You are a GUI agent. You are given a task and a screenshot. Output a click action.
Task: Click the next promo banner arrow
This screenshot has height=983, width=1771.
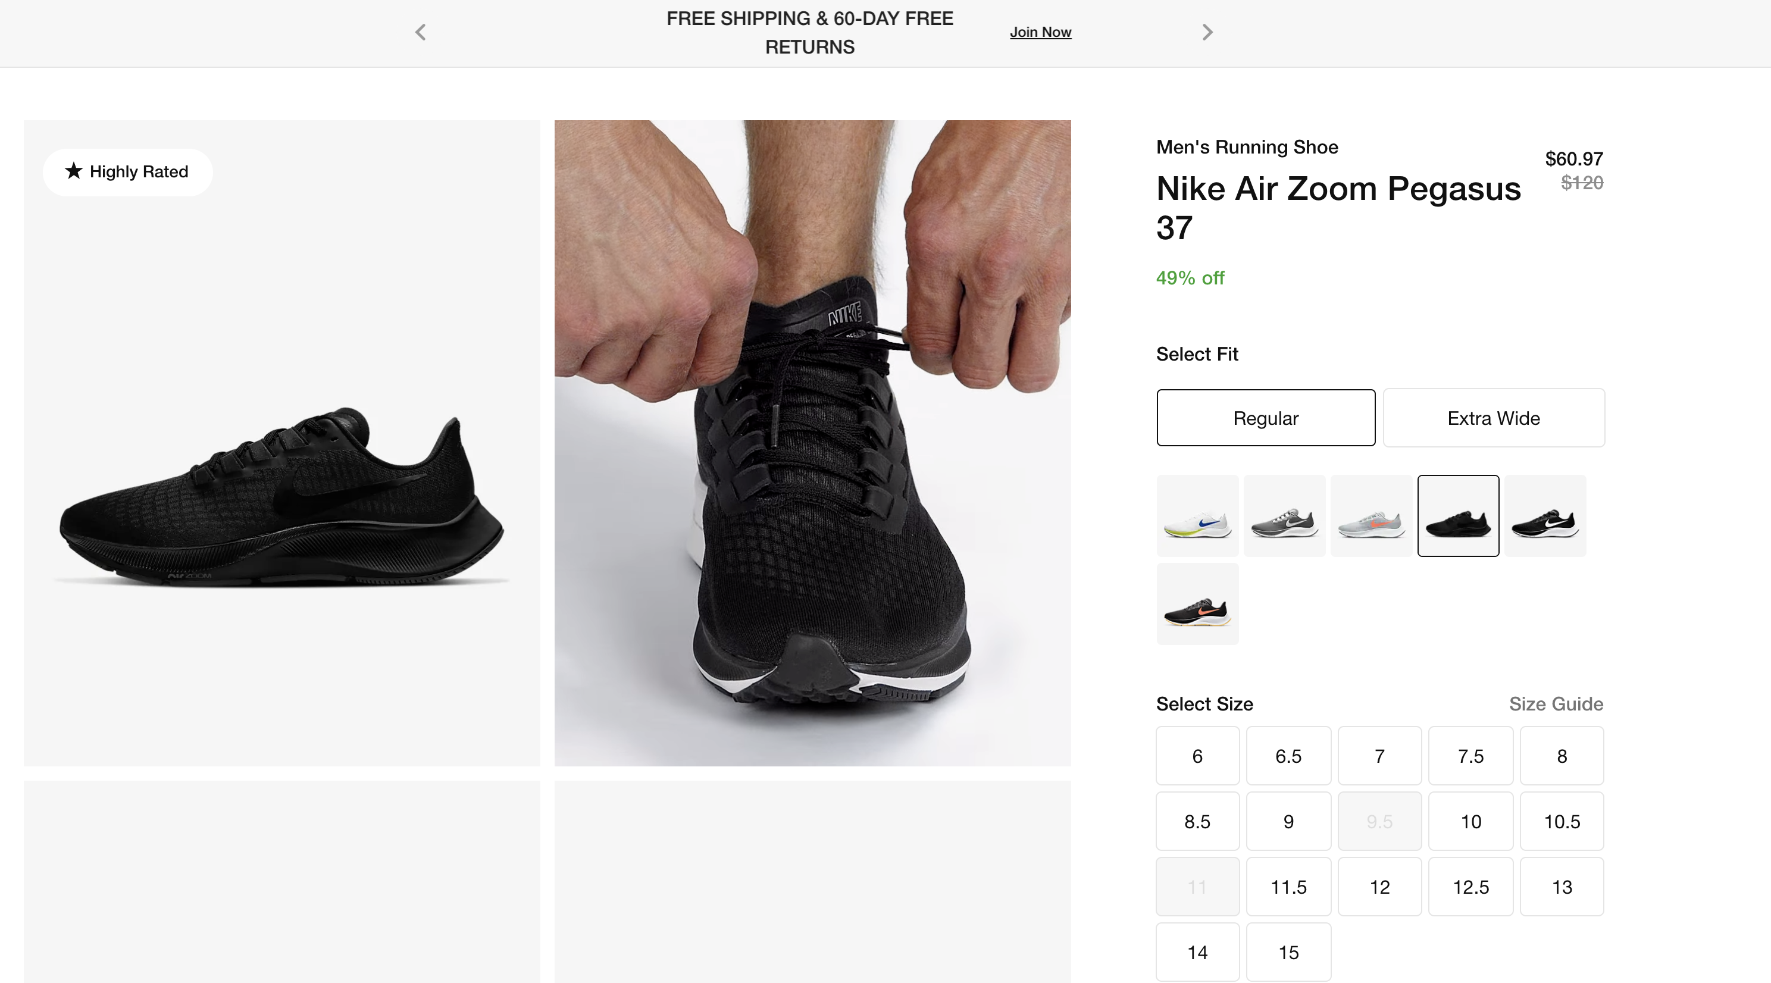pos(1207,32)
